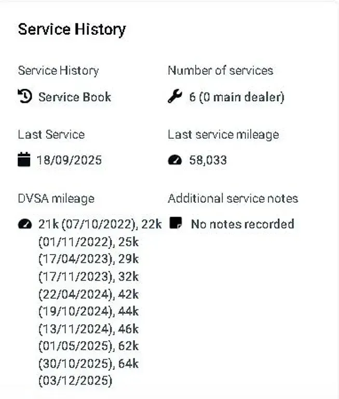Screen dimensions: 339x399
Task: Click the speedometer icon beside 58,033
Action: click(x=175, y=161)
